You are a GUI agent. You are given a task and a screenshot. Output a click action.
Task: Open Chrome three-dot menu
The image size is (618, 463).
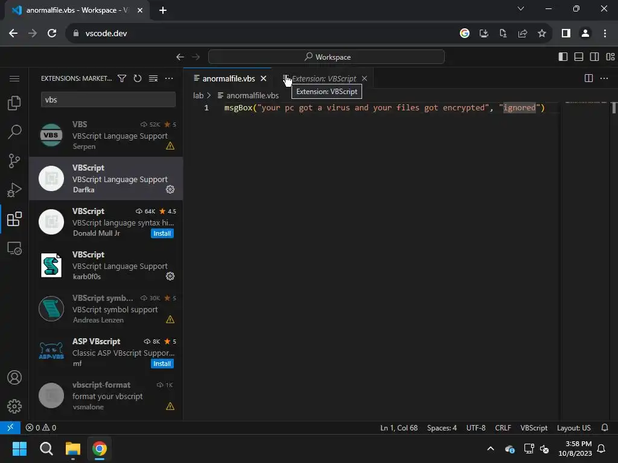click(x=605, y=34)
